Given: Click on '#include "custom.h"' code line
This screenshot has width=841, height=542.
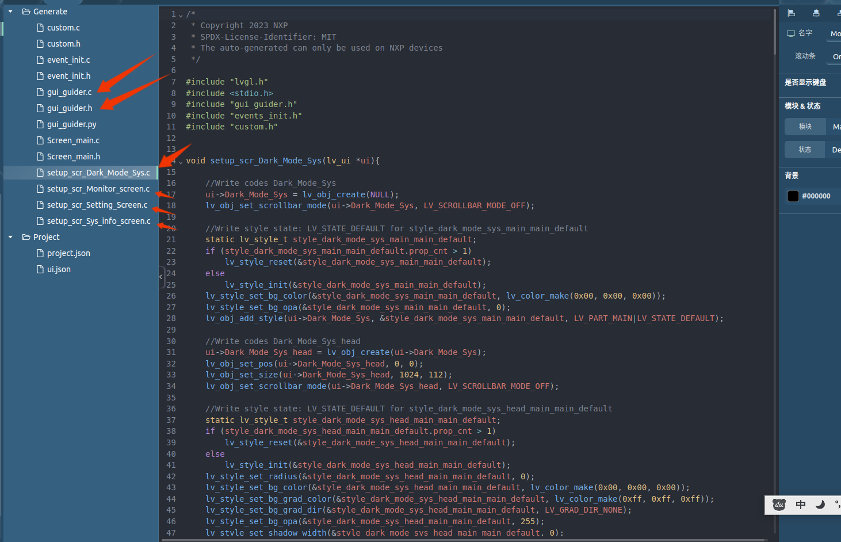Looking at the screenshot, I should pos(232,127).
